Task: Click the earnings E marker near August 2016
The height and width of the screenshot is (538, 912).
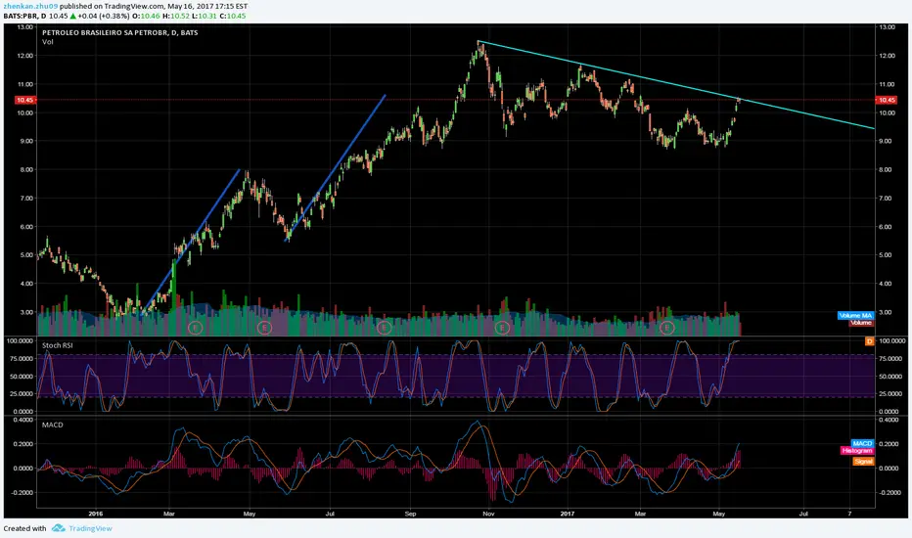Action: pos(384,328)
